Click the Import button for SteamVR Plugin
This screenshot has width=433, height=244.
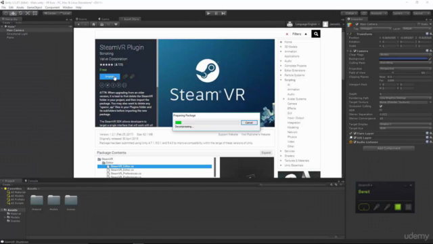point(110,77)
